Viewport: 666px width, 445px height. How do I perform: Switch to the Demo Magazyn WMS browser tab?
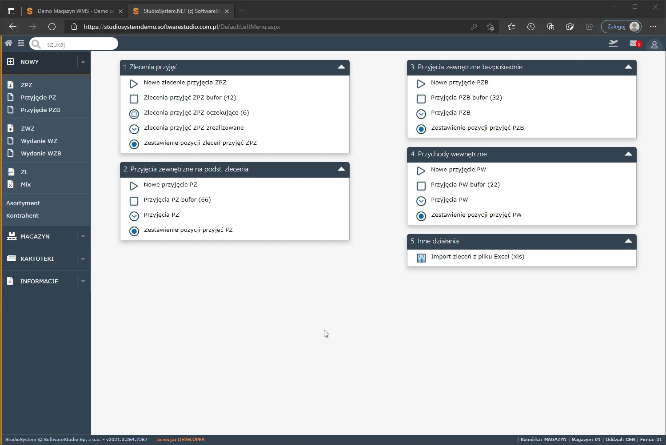[x=75, y=11]
